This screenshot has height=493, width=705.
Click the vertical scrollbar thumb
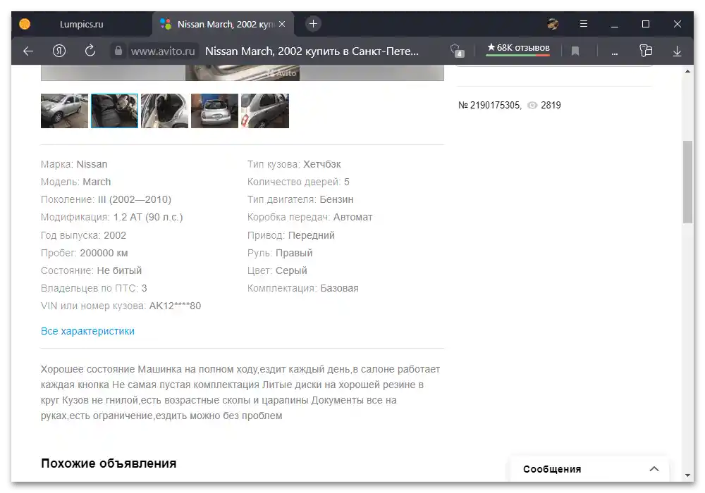tap(687, 182)
